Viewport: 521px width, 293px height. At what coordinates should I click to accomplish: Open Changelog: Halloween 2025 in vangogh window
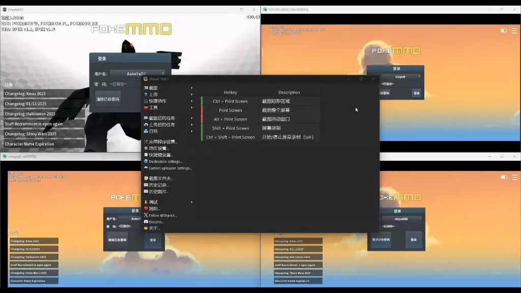point(34,257)
